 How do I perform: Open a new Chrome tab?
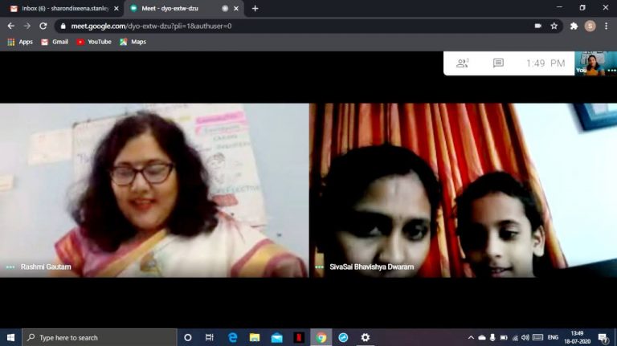click(255, 9)
